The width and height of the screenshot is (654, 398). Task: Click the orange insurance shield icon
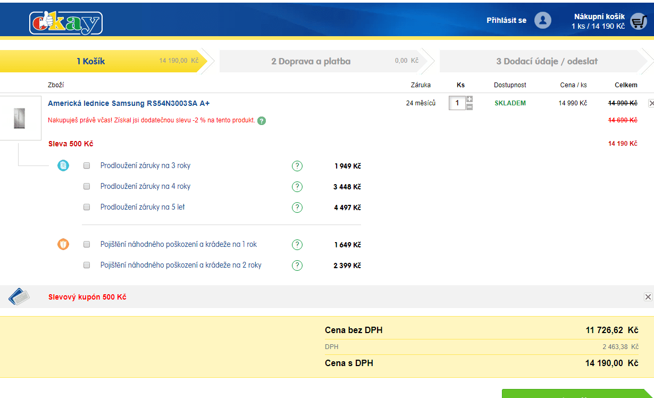(63, 245)
